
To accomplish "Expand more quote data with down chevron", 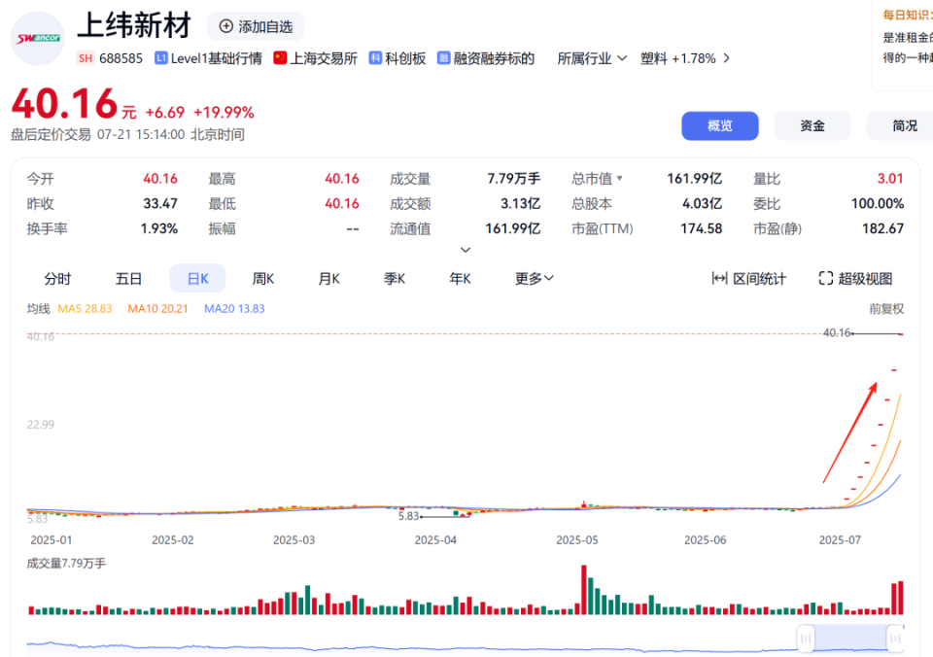I will coord(466,250).
